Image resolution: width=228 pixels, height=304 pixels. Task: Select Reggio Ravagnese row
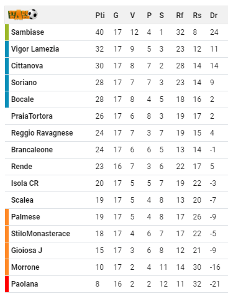coord(116,133)
